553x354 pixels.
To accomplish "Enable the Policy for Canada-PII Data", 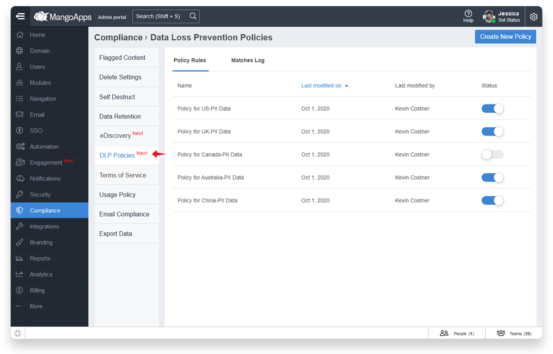I will pyautogui.click(x=492, y=154).
